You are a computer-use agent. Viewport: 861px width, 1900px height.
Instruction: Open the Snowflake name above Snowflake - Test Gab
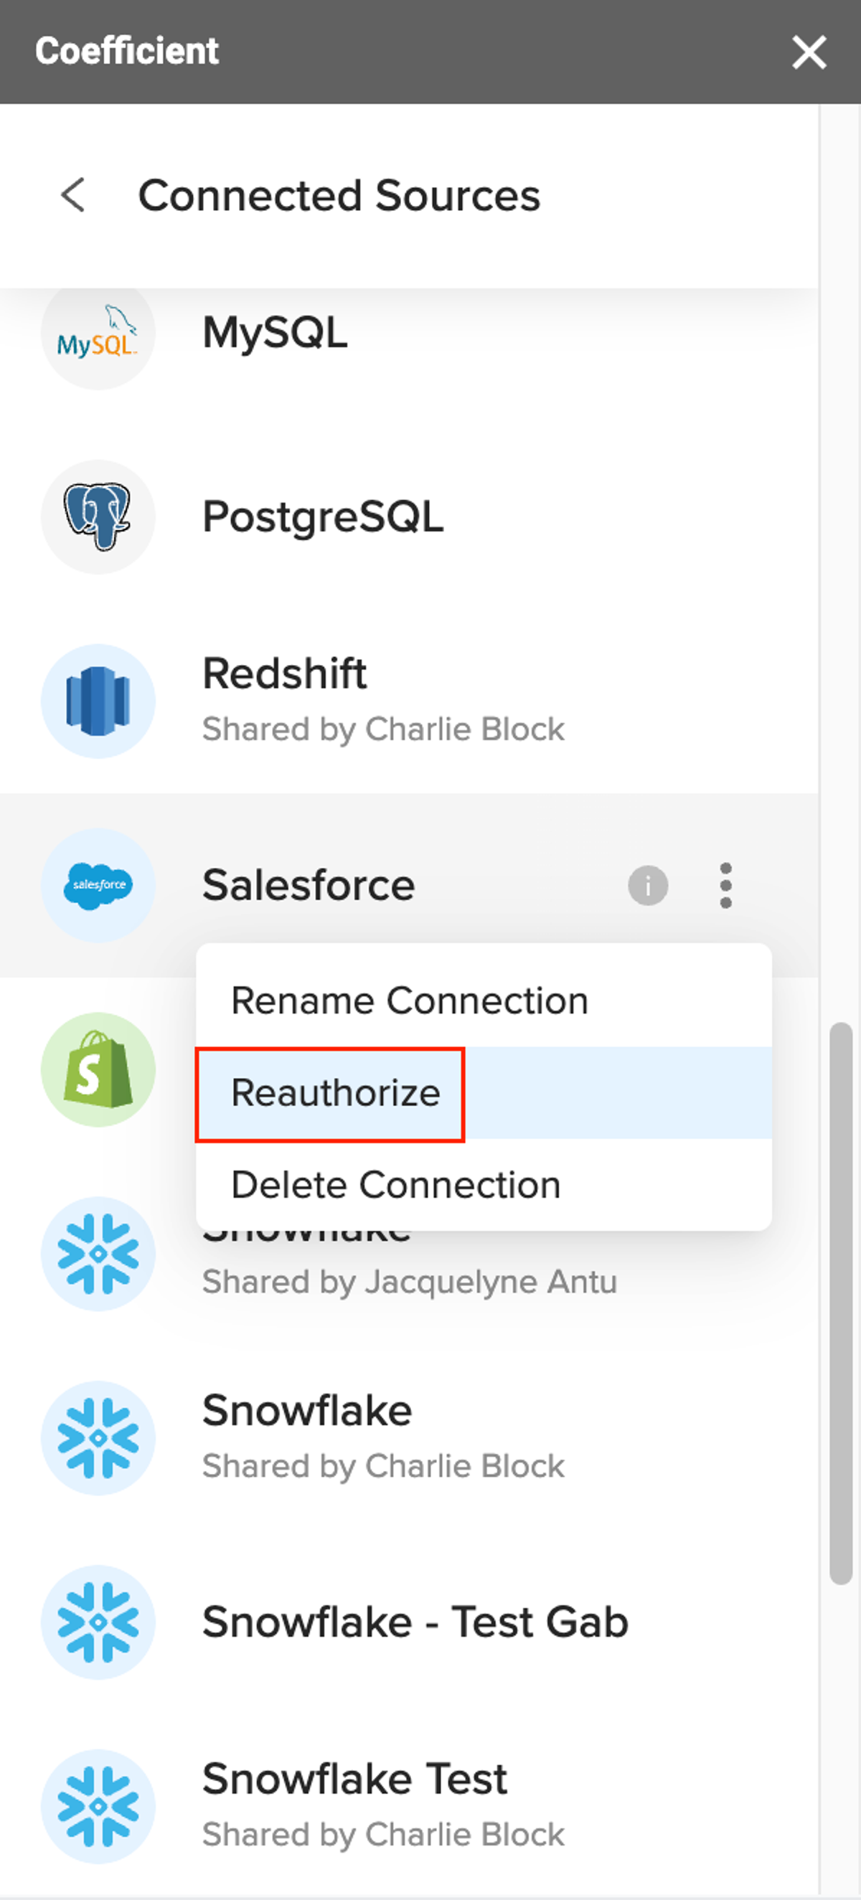point(307,1410)
